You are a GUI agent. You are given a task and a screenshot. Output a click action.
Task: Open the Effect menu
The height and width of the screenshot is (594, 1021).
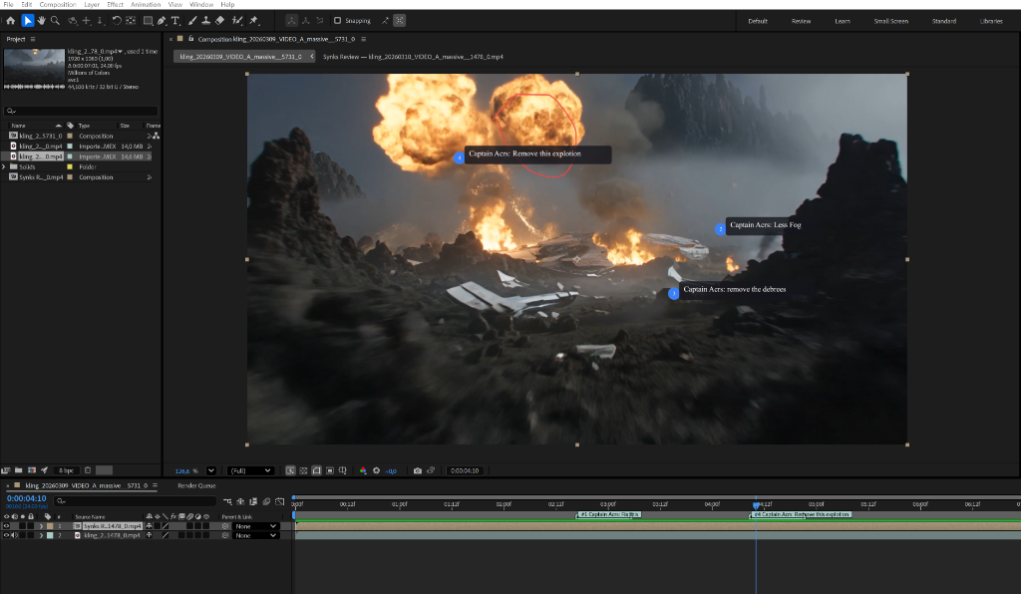115,5
